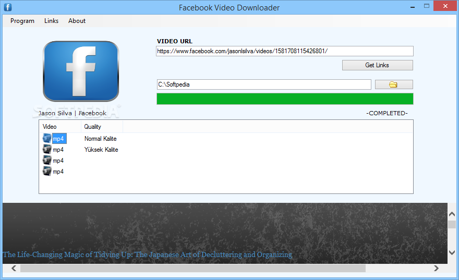The image size is (459, 280).
Task: Open the Life-Changing Magic of Tidying Up link
Action: click(148, 254)
